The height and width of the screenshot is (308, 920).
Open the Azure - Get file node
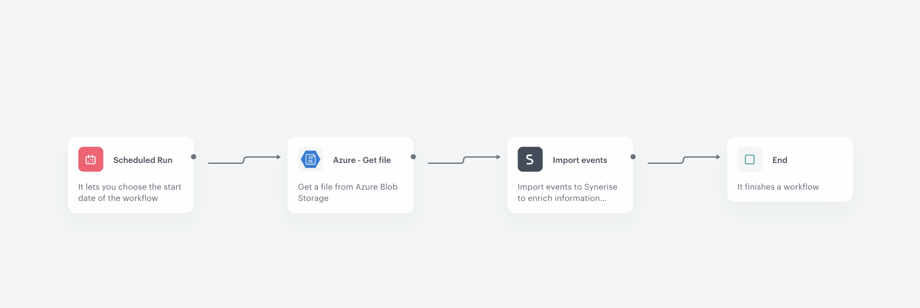click(x=350, y=175)
